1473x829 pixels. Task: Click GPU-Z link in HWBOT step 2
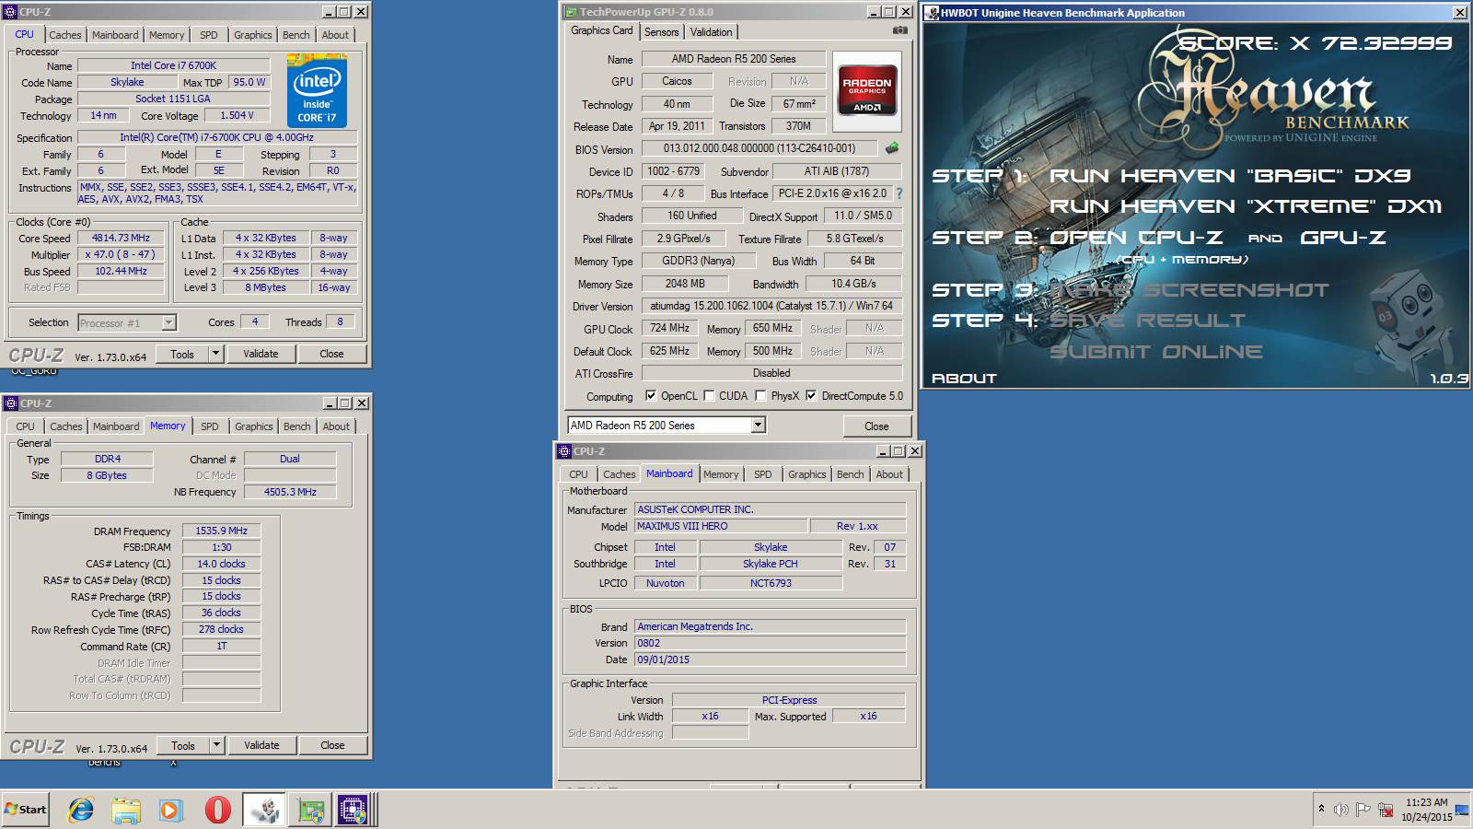[x=1342, y=238]
